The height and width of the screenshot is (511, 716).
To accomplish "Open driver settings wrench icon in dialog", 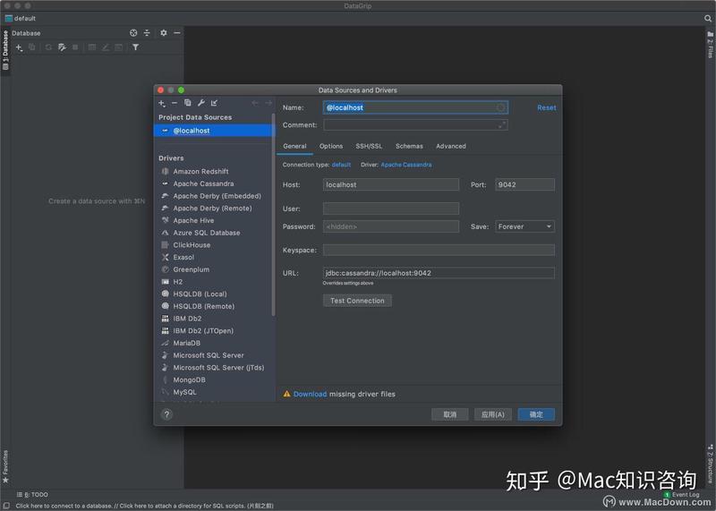I will (x=200, y=103).
